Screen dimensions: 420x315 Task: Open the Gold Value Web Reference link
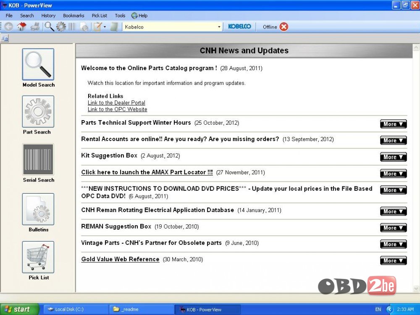tap(120, 259)
